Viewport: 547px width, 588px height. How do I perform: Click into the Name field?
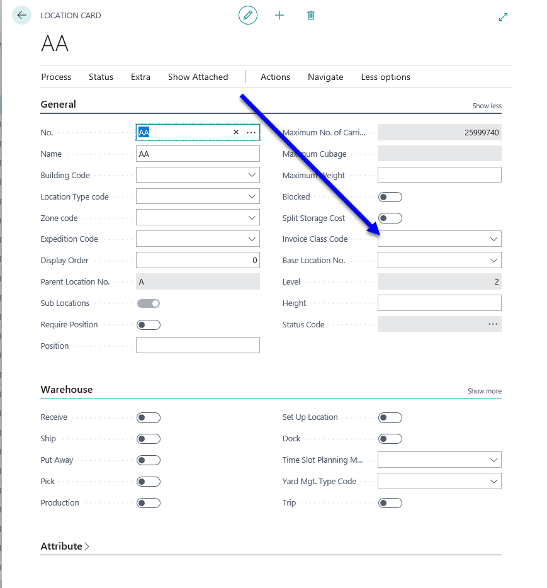pos(198,154)
